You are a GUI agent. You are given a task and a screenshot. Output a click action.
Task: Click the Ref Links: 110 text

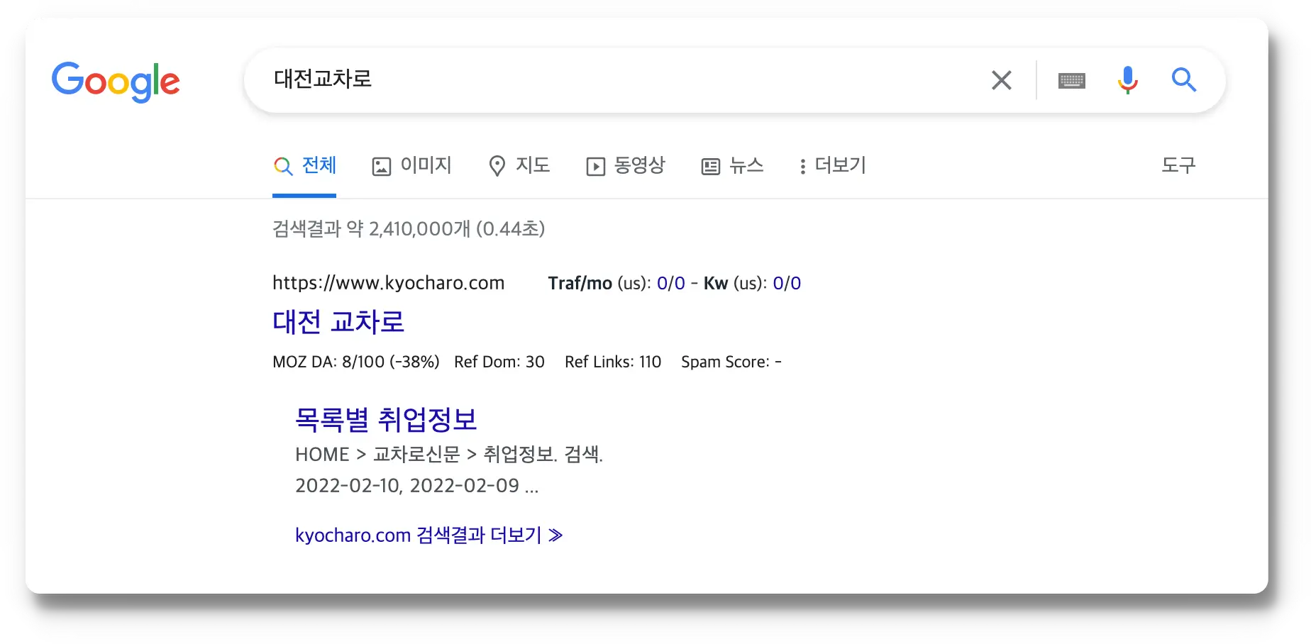point(613,362)
